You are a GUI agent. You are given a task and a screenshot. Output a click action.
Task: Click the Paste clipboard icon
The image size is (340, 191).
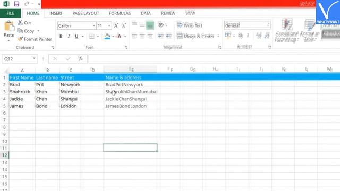[9, 27]
